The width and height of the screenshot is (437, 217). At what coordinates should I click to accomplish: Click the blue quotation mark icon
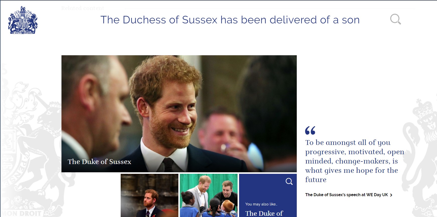click(x=310, y=130)
